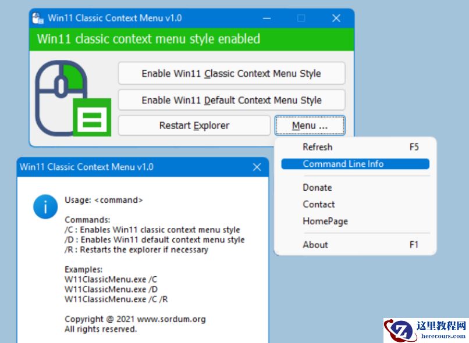Click the green status banner text
Image resolution: width=469 pixels, height=343 pixels.
148,39
